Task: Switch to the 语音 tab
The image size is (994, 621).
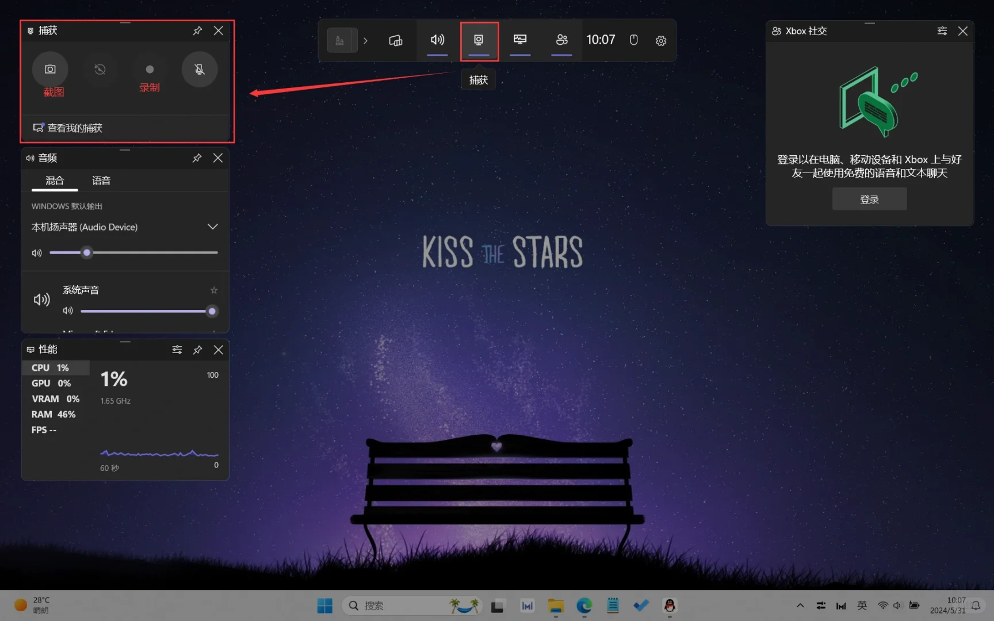Action: click(101, 181)
